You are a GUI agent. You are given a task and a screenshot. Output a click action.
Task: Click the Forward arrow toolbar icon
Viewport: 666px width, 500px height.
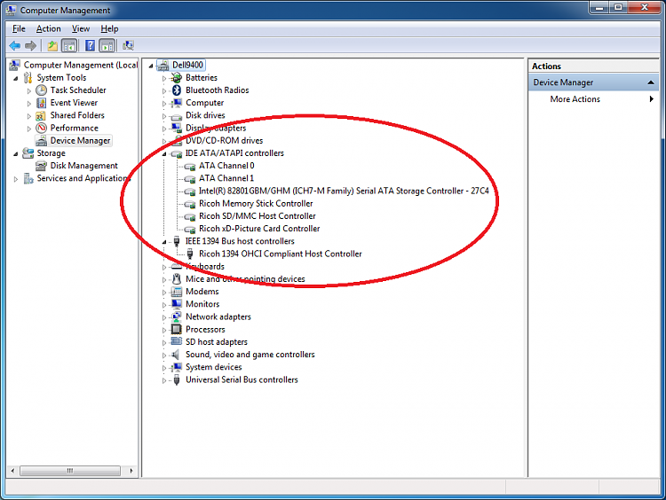pyautogui.click(x=30, y=45)
